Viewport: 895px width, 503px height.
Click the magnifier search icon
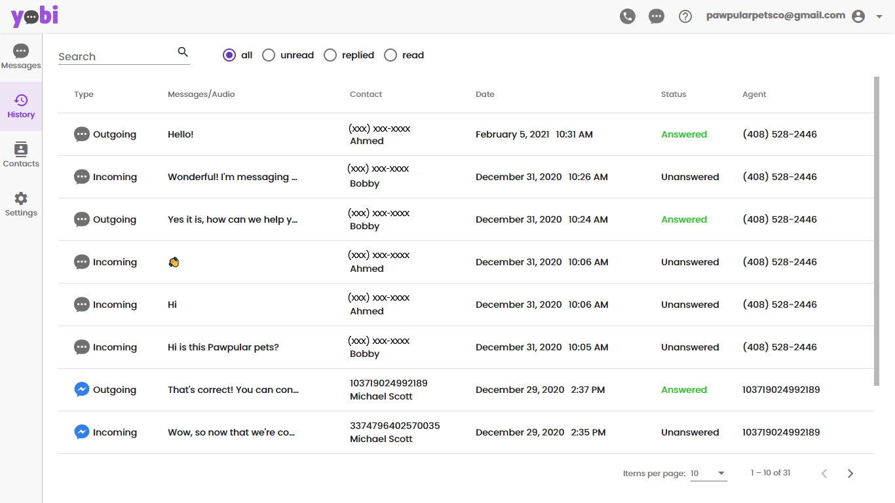[183, 52]
